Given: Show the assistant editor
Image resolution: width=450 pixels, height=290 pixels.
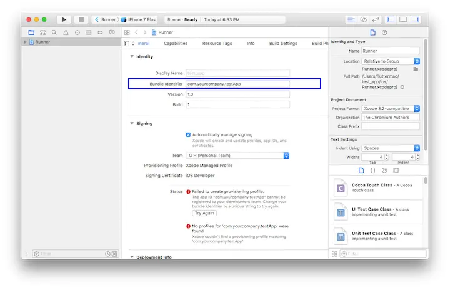Looking at the screenshot, I should tap(363, 19).
